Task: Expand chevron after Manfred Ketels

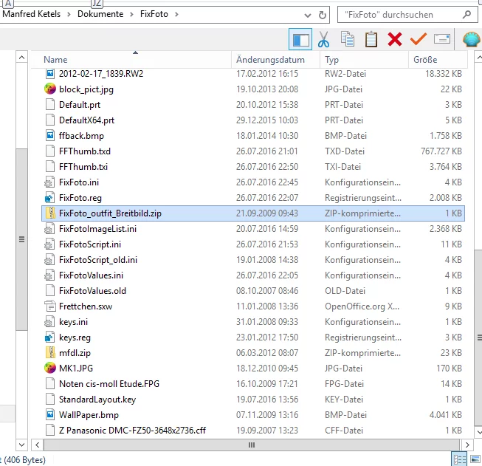Action: click(x=69, y=14)
